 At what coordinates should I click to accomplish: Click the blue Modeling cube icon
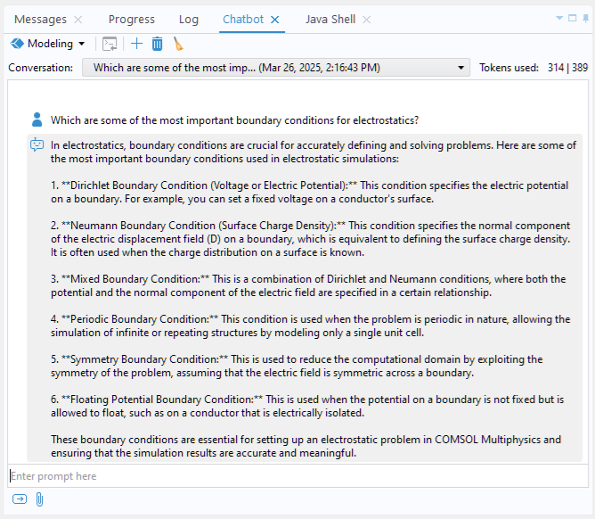(17, 44)
